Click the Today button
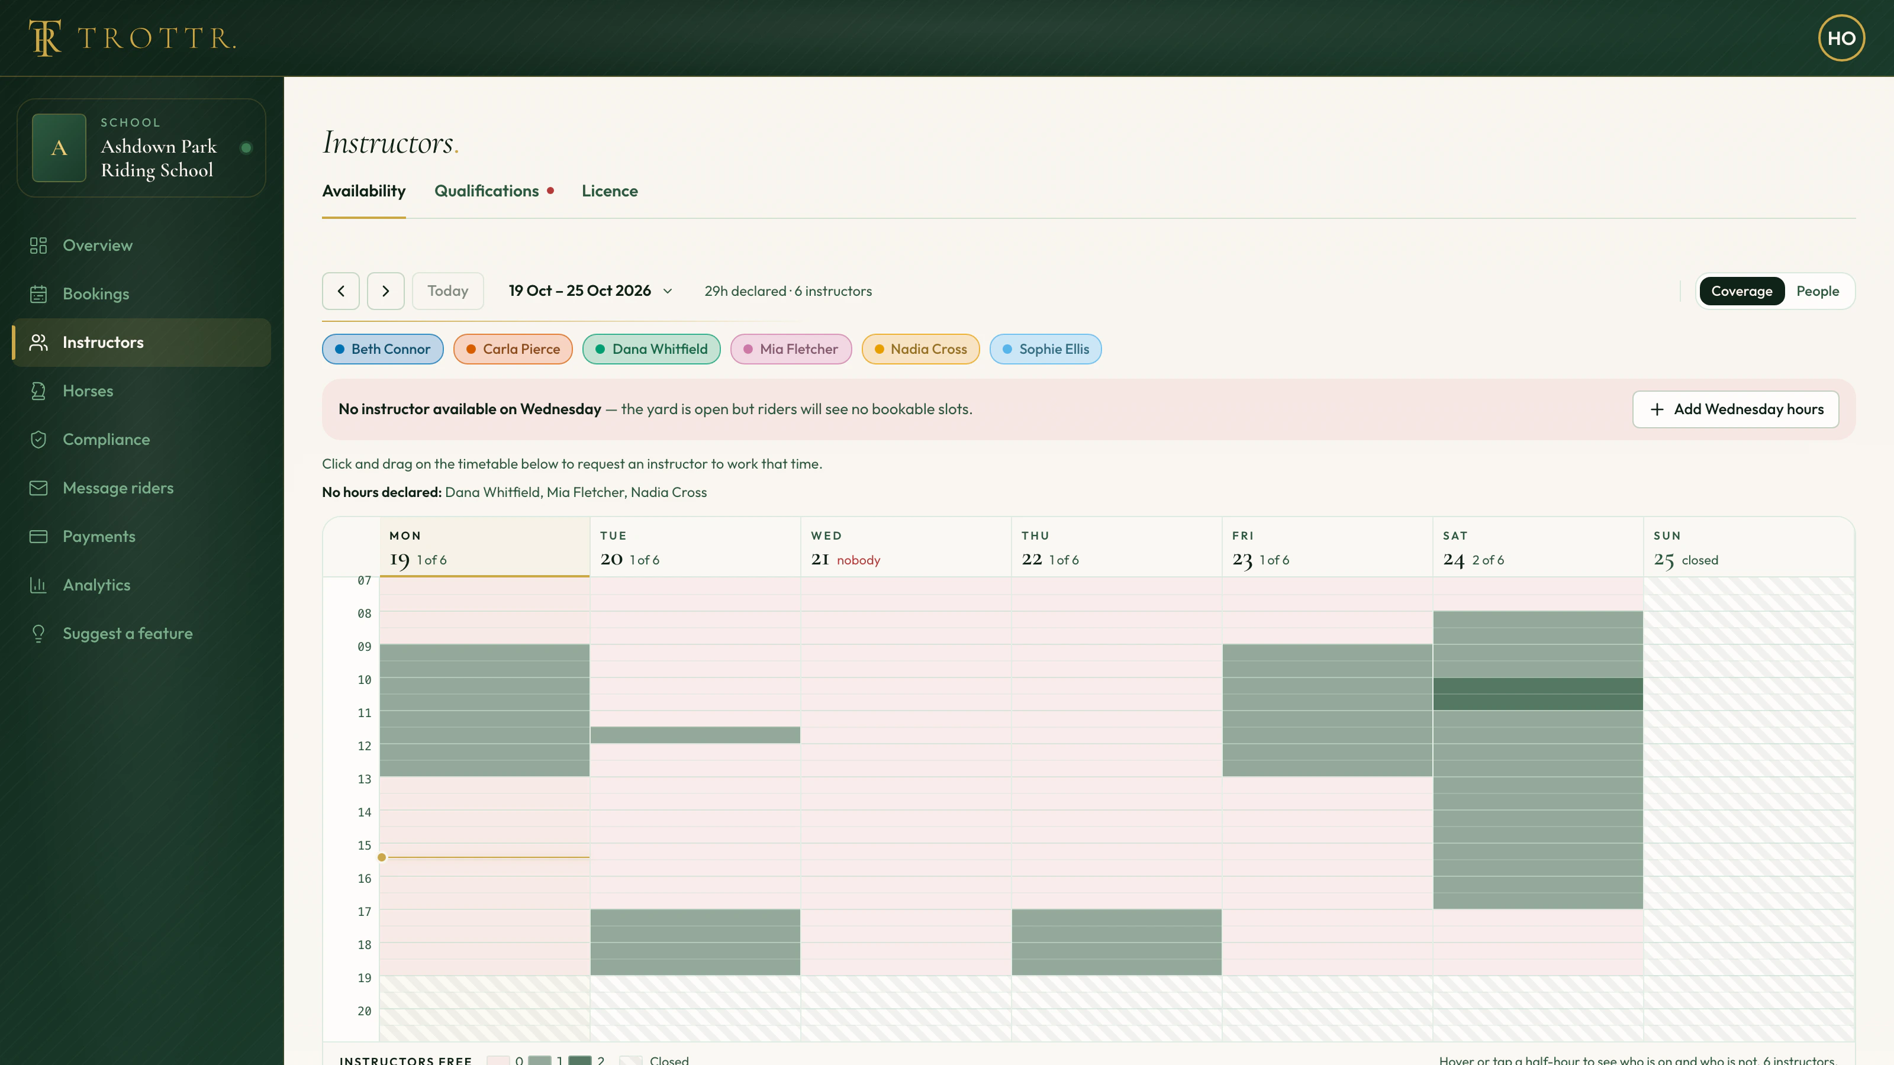 click(x=448, y=291)
